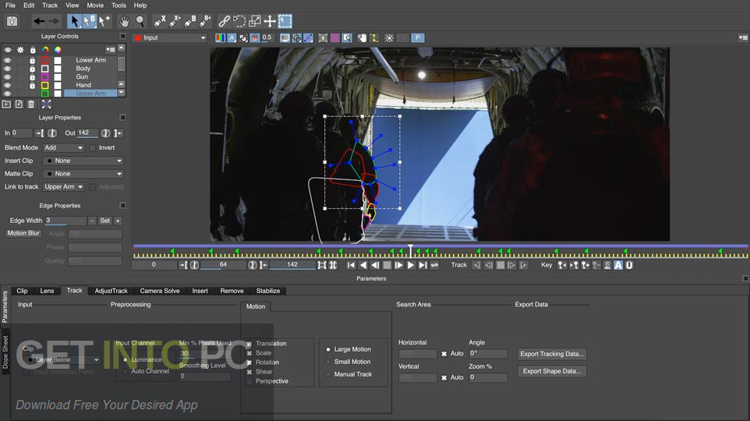
Task: Toggle the Motion Blur button
Action: (x=23, y=233)
